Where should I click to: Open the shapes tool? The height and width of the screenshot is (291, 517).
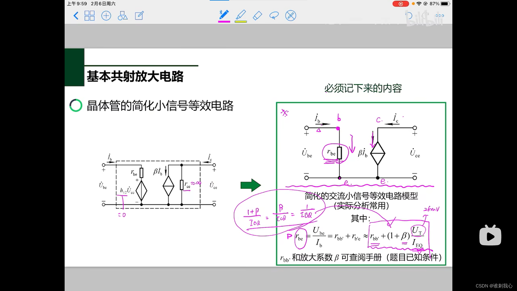pos(123,16)
